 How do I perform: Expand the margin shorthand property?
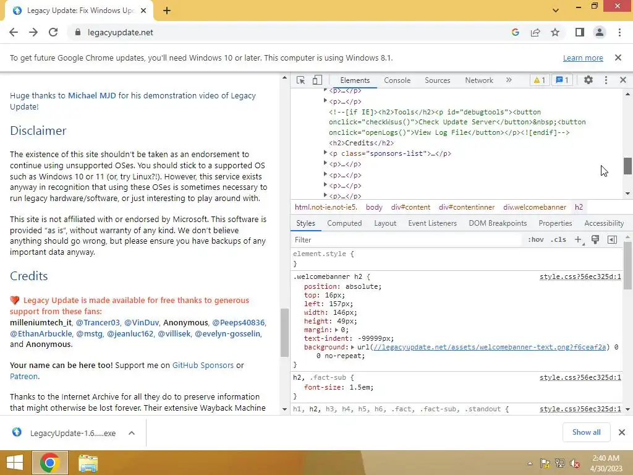(337, 330)
